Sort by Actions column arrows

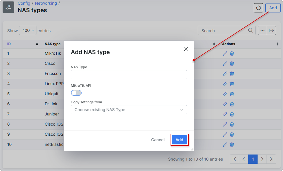point(278,44)
